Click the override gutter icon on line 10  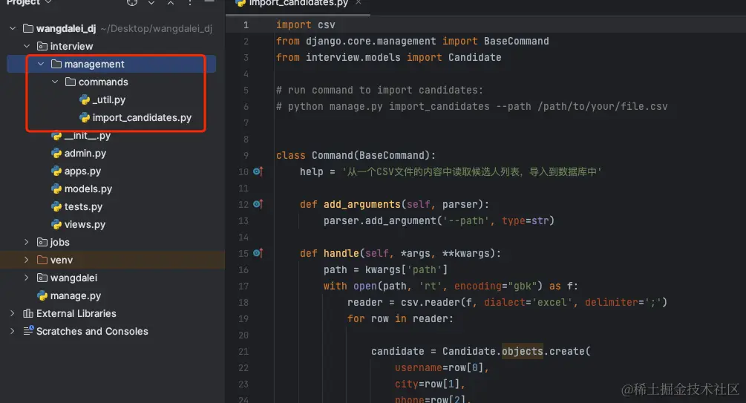pos(258,171)
